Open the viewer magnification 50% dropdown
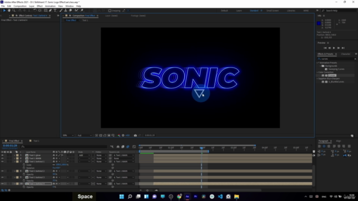The width and height of the screenshot is (358, 201). coord(68,135)
